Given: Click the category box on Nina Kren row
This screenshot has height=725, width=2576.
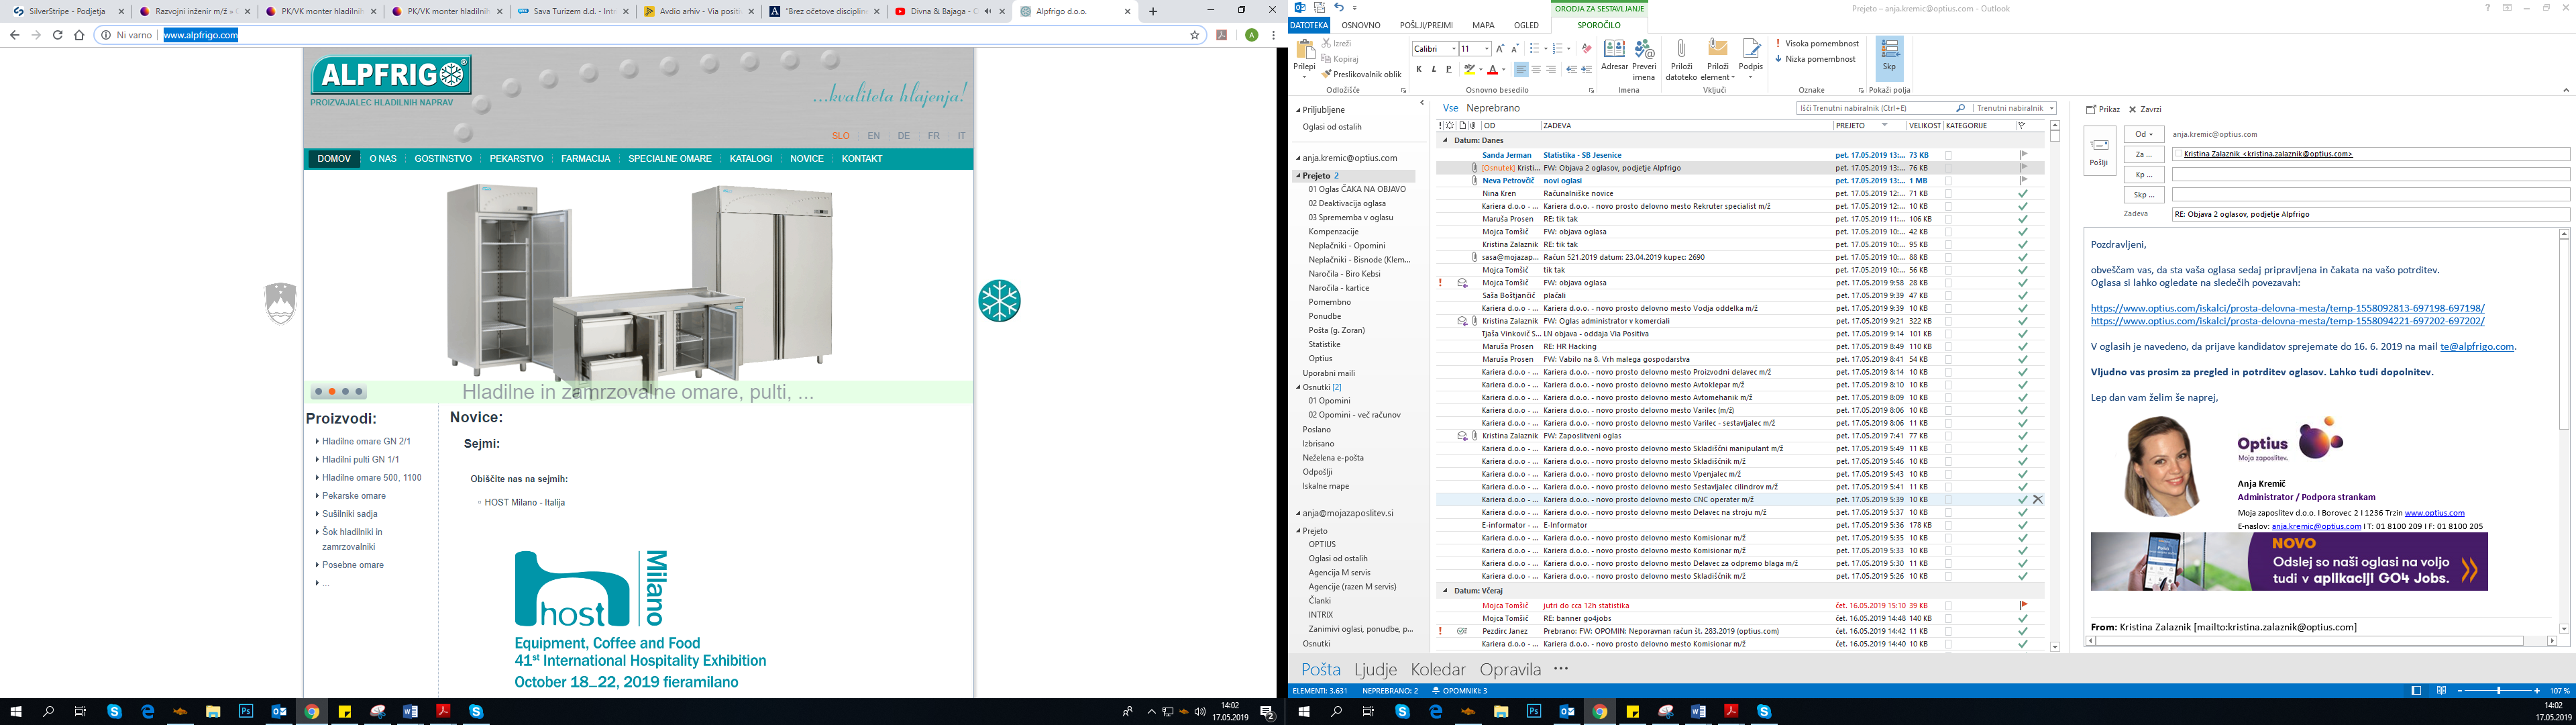Looking at the screenshot, I should (1948, 193).
